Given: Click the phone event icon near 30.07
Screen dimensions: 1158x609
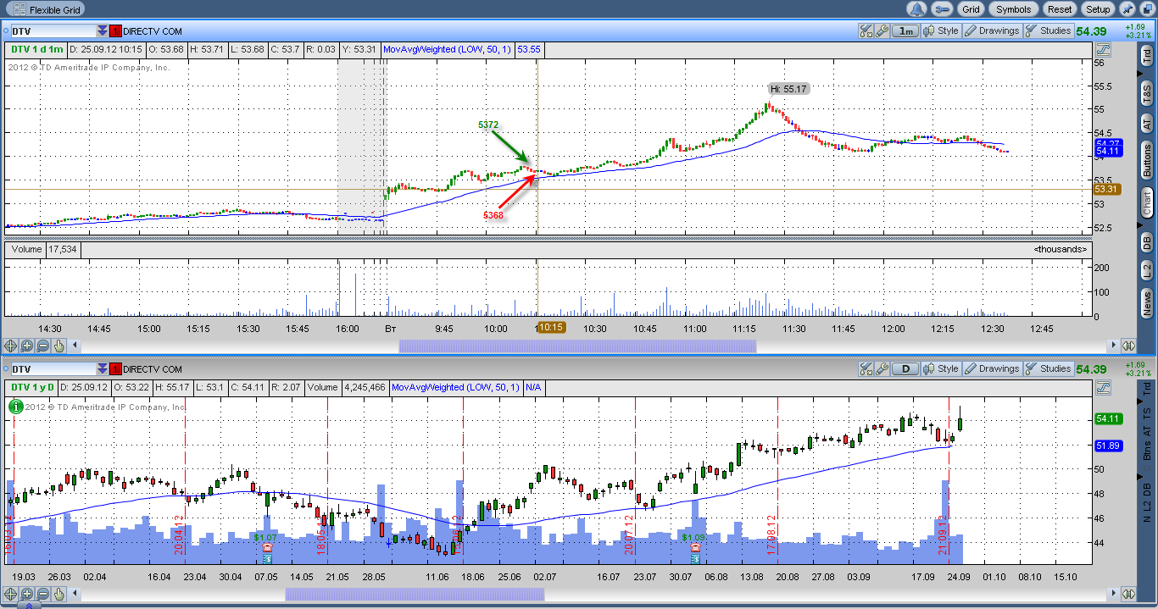Looking at the screenshot, I should tap(695, 548).
